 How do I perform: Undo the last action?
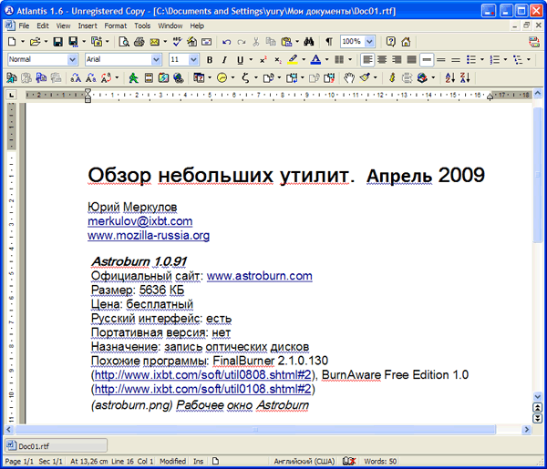point(226,42)
